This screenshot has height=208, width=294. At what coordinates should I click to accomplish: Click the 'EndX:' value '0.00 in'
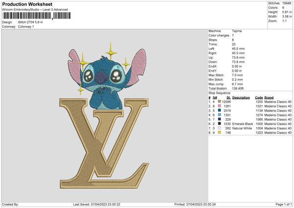[237, 66]
